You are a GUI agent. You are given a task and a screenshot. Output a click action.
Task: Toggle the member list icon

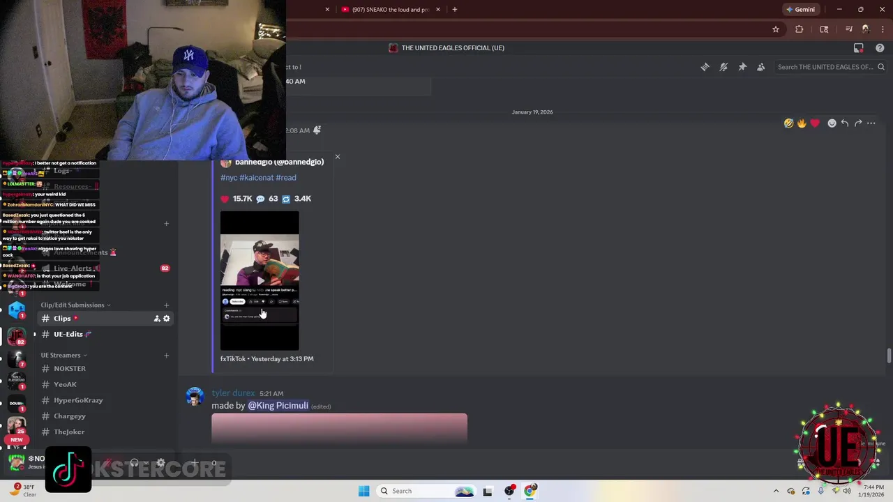[761, 67]
